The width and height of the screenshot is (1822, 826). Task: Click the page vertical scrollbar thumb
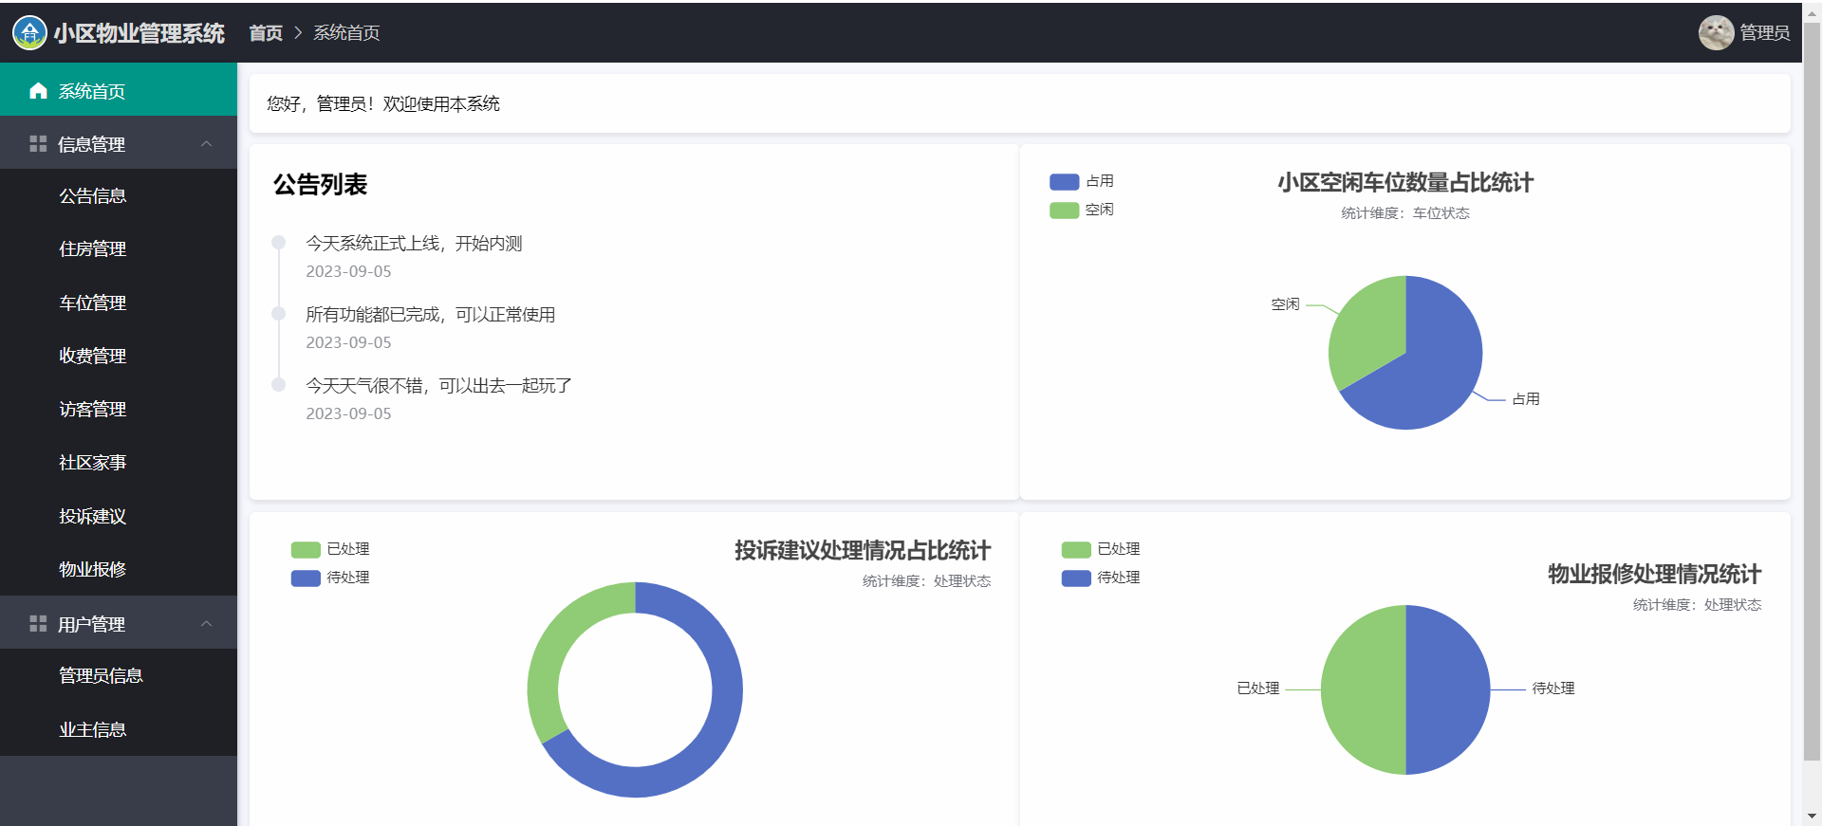tap(1812, 391)
